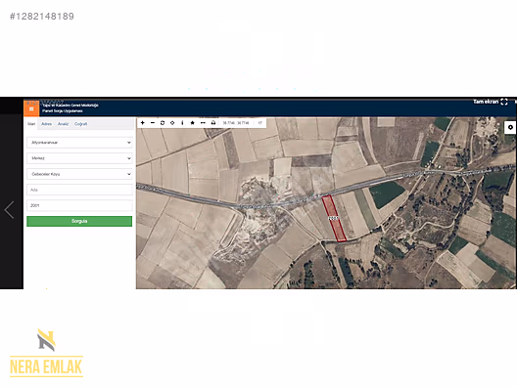Click the parcel field containing 2001
This screenshot has height=387, width=517.
(x=79, y=205)
